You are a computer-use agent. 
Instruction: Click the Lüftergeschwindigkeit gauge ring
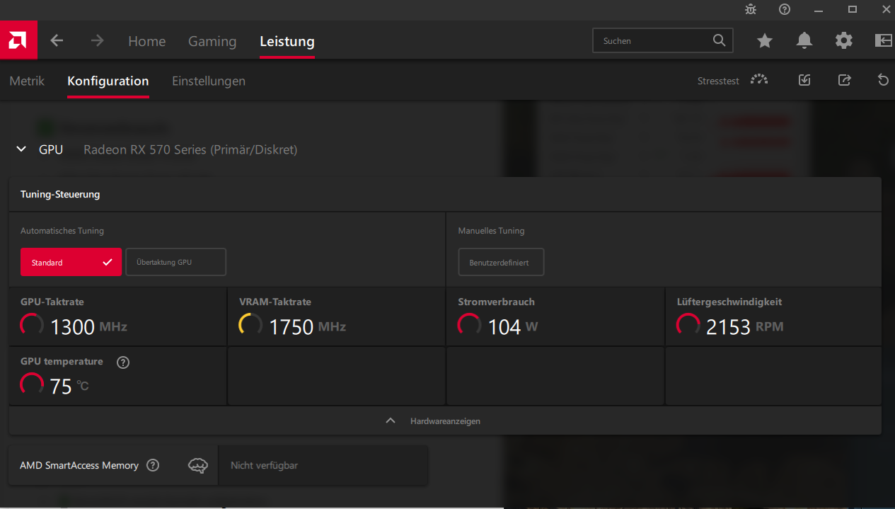(x=688, y=326)
